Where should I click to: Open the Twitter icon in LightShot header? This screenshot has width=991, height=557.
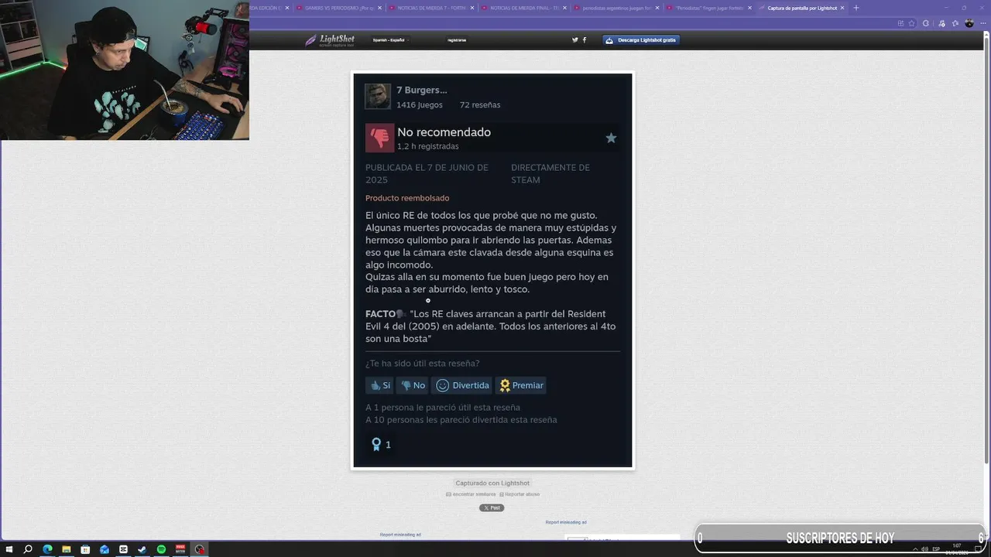574,40
